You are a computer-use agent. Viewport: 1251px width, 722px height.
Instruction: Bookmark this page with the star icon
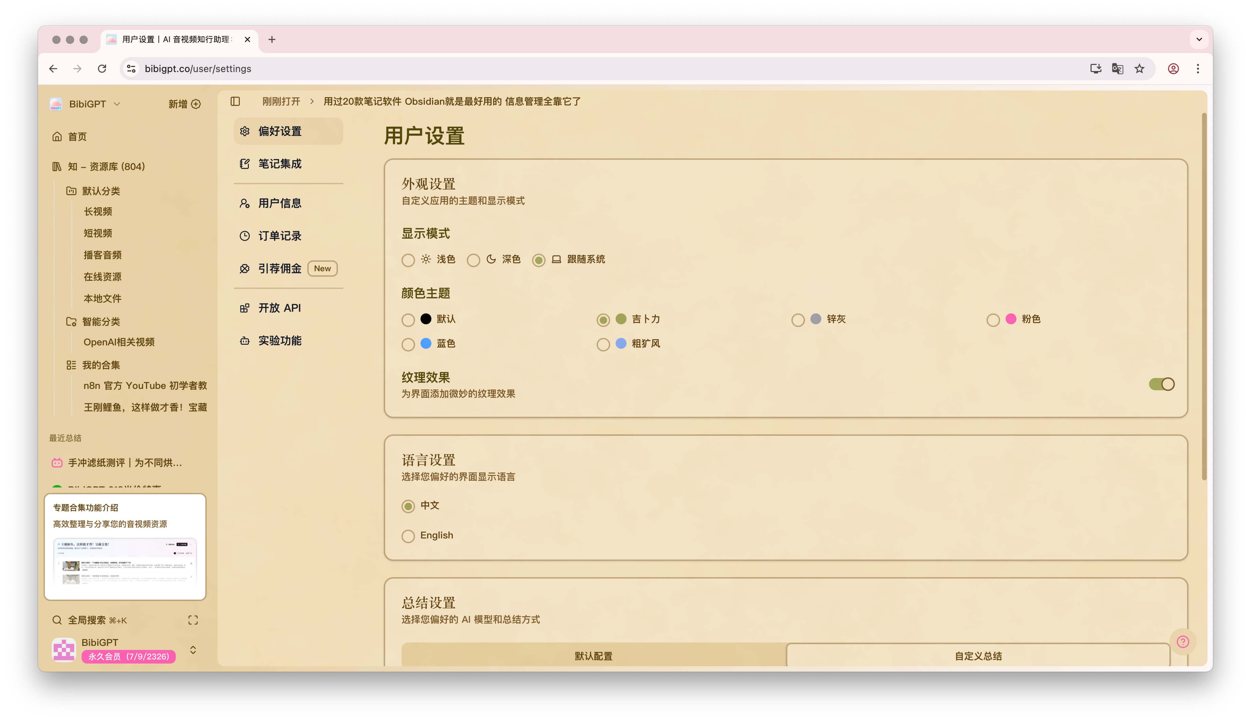point(1139,68)
